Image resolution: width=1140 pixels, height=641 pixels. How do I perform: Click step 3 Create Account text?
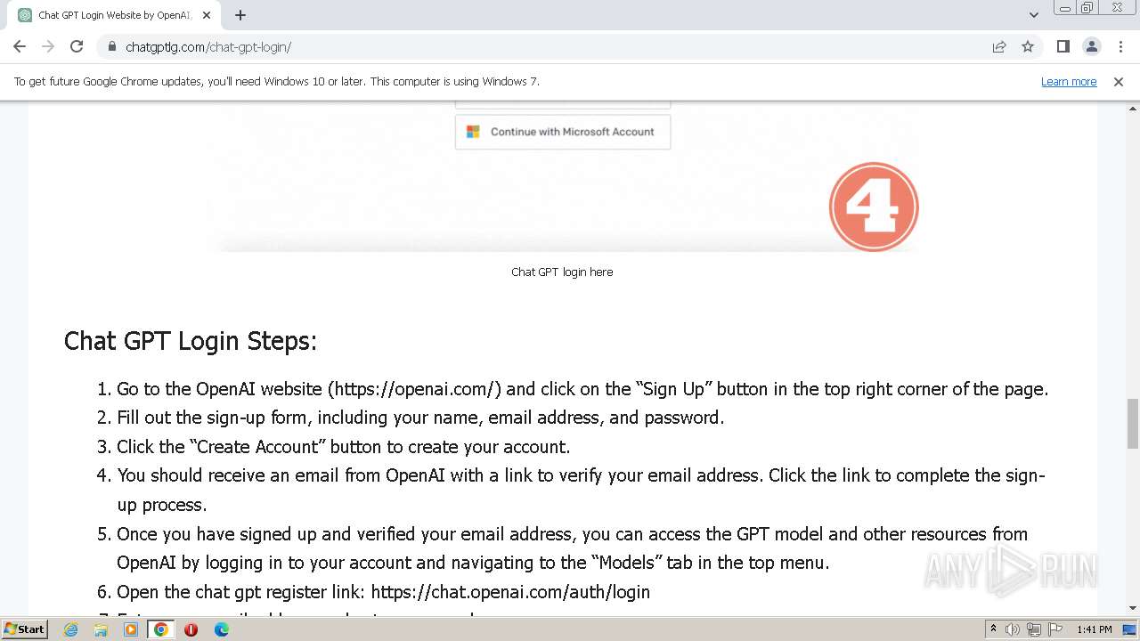[x=343, y=447]
